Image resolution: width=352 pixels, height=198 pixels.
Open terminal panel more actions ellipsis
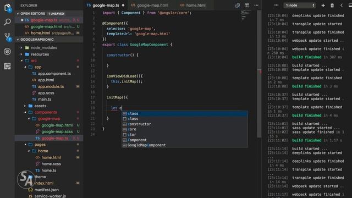tap(276, 5)
